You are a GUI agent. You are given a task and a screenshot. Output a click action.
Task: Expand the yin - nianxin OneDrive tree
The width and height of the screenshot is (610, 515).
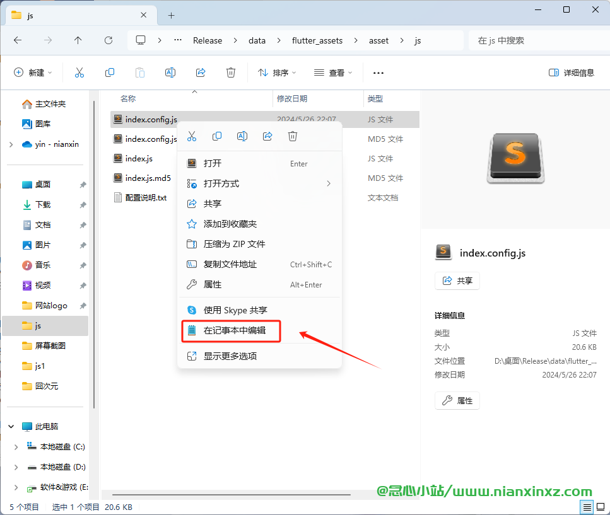tap(11, 144)
